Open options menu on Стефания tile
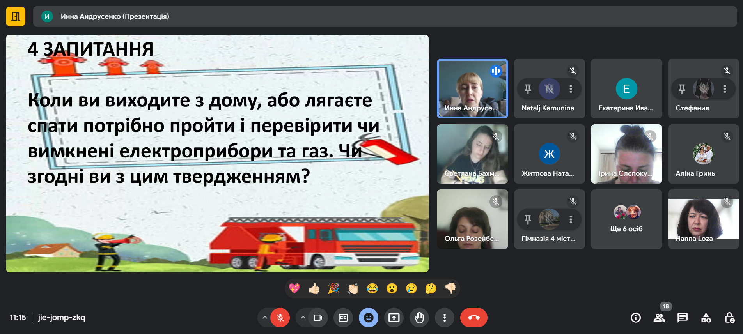 [725, 89]
